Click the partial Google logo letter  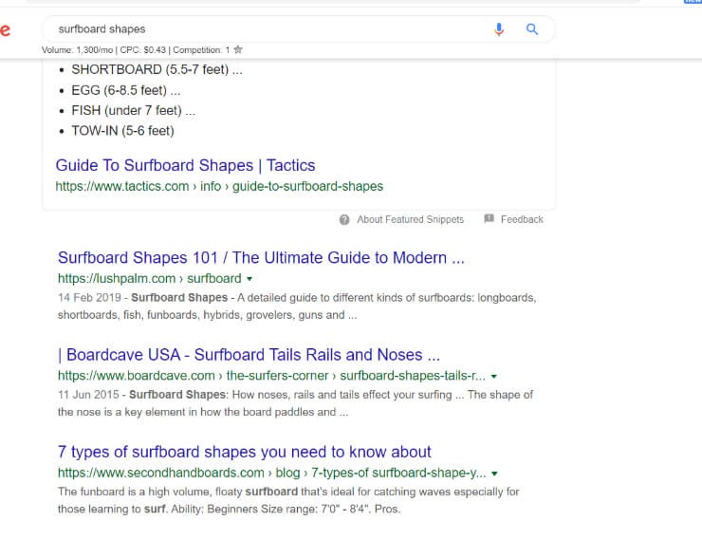pyautogui.click(x=5, y=30)
